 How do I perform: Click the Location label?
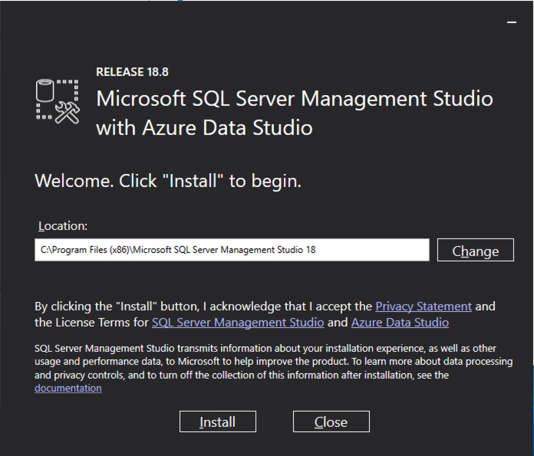63,226
